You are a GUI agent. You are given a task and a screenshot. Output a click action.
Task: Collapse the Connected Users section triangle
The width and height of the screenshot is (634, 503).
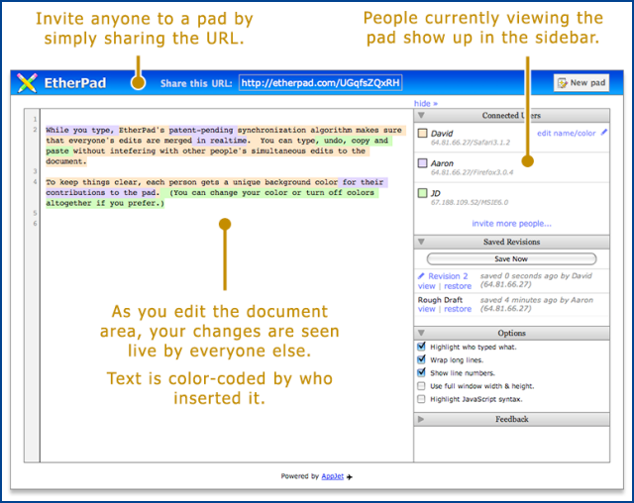[421, 116]
